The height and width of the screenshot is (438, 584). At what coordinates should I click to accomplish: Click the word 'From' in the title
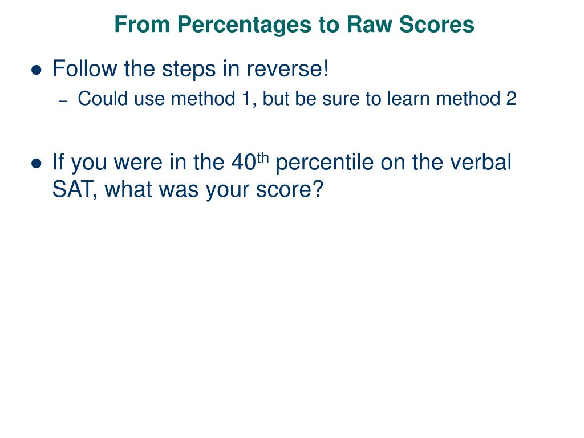pyautogui.click(x=142, y=25)
